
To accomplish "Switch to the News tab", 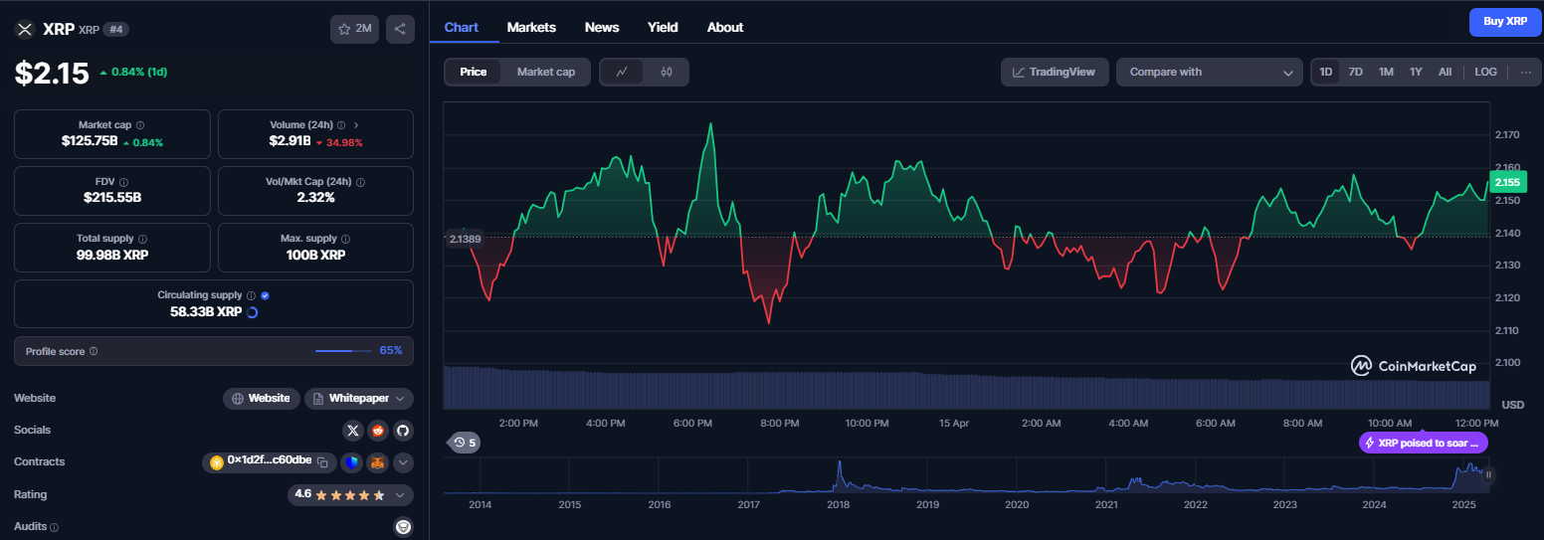I will (602, 27).
